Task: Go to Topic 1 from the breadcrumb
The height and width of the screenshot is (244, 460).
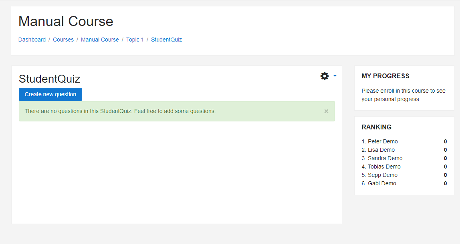Action: pos(135,40)
